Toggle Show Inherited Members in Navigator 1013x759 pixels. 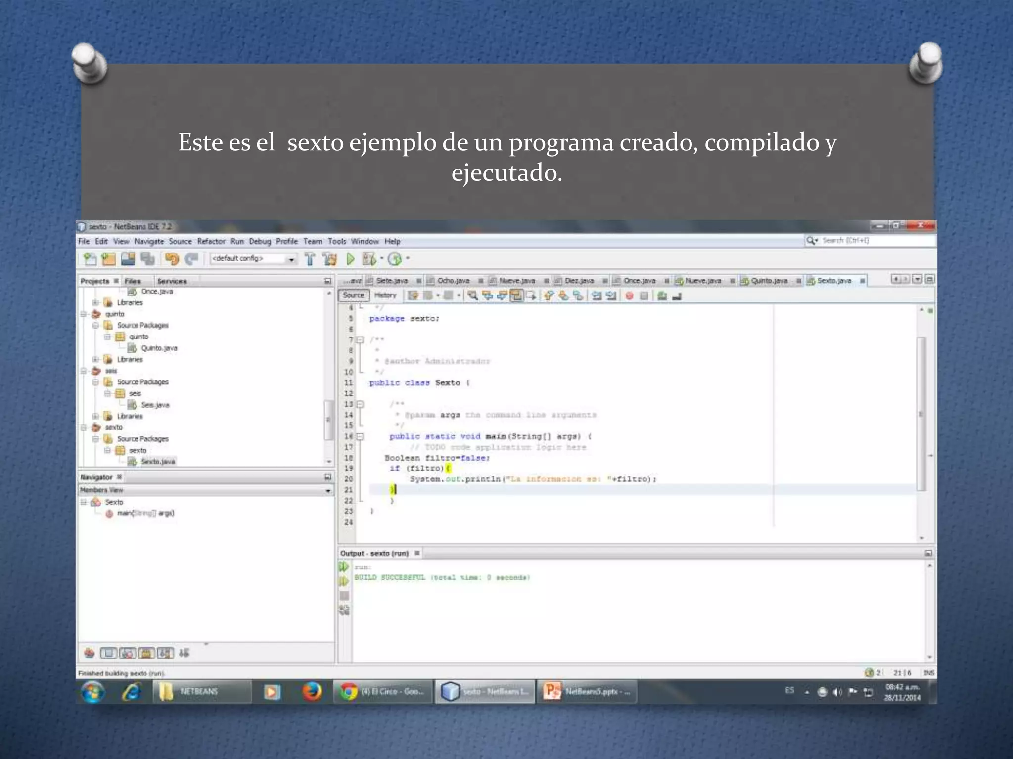[x=89, y=653]
